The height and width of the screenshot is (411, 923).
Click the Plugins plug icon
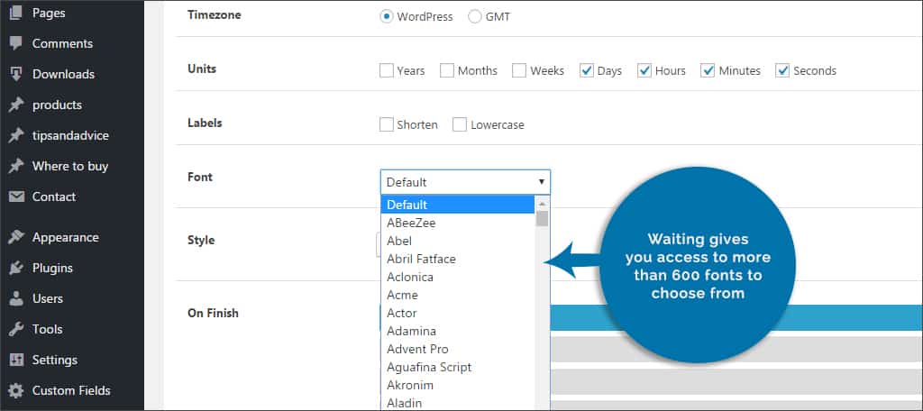[x=16, y=269]
